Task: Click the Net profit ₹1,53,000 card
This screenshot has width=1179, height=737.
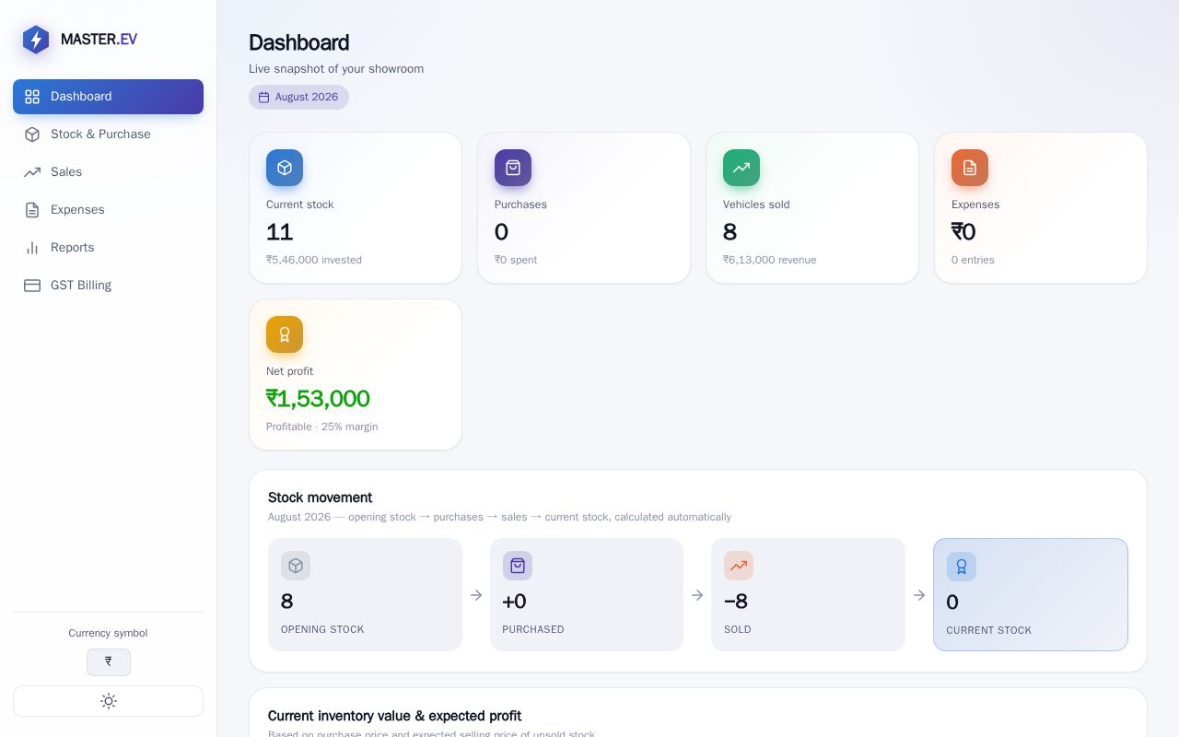Action: point(356,374)
